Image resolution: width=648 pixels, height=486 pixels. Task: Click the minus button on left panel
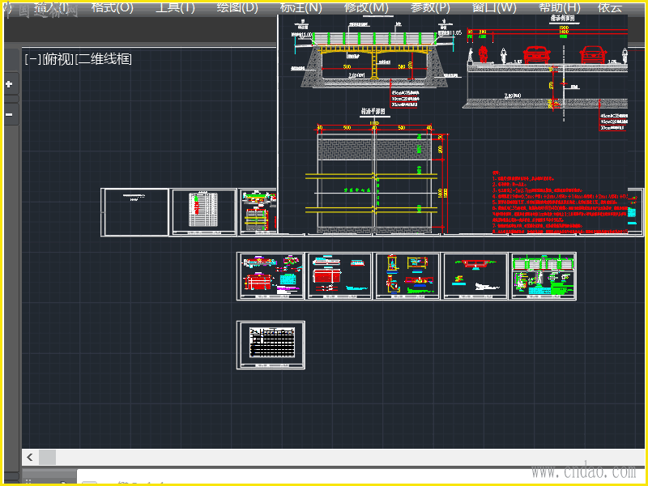(x=10, y=114)
